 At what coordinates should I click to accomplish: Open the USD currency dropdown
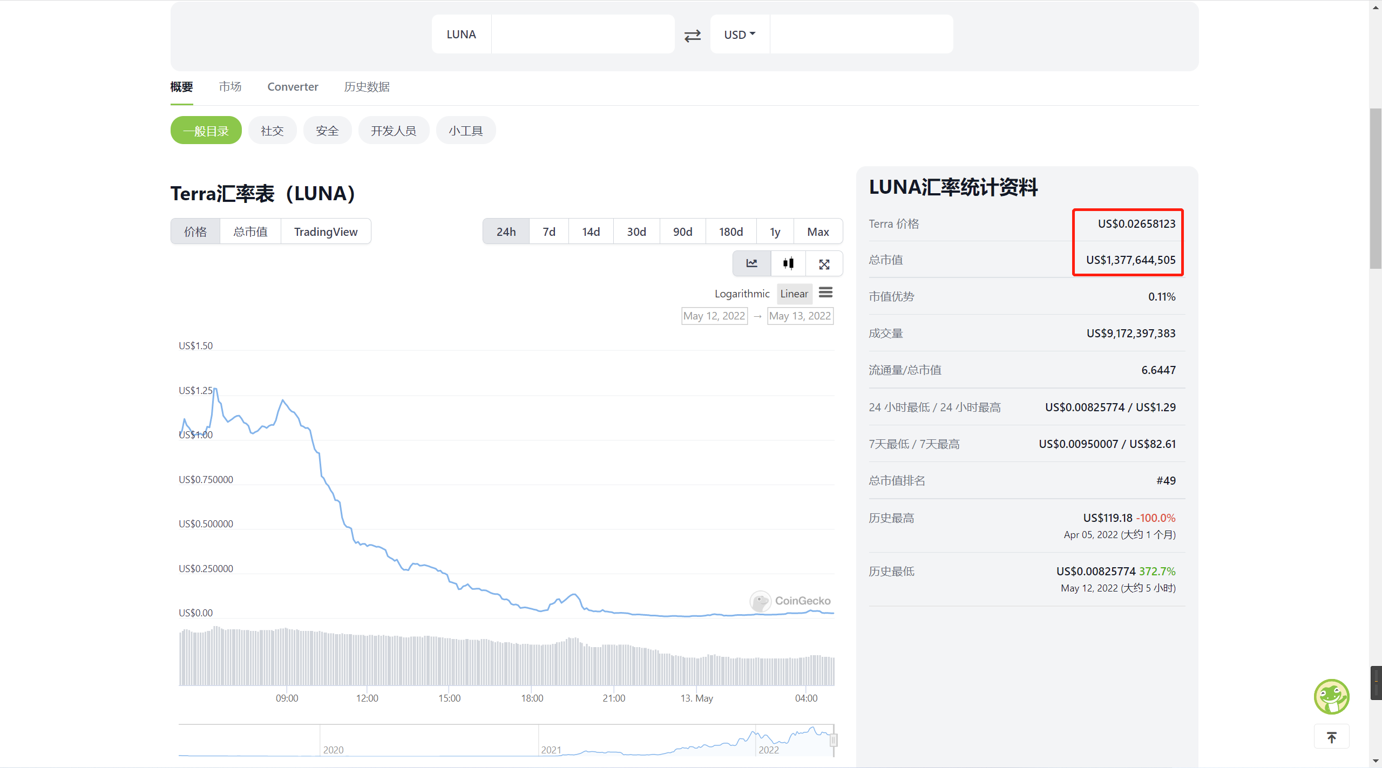(x=740, y=34)
